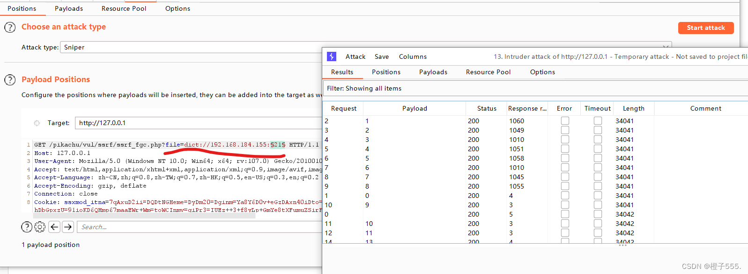
Task: Sort by Error column header
Action: [x=564, y=108]
